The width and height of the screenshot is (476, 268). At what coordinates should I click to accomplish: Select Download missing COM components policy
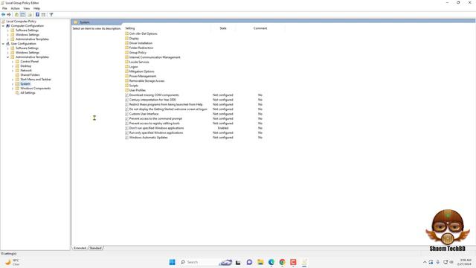click(154, 95)
